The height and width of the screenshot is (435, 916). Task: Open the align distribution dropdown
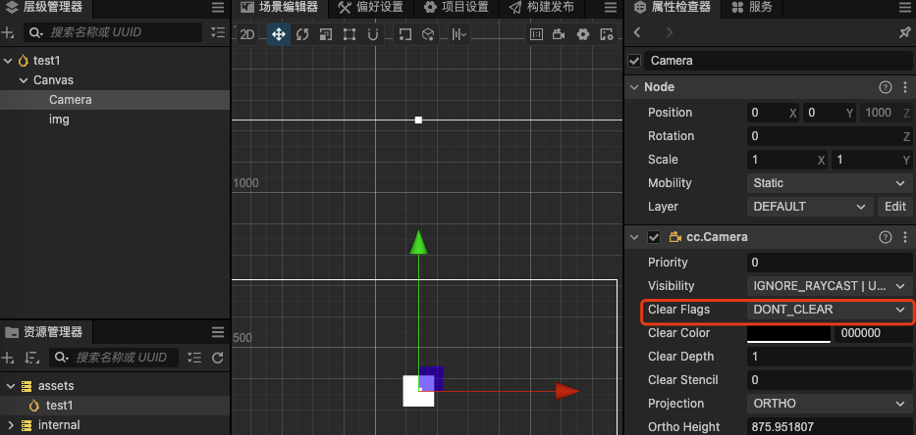tap(459, 34)
